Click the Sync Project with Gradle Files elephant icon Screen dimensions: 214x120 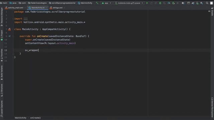coord(193,3)
